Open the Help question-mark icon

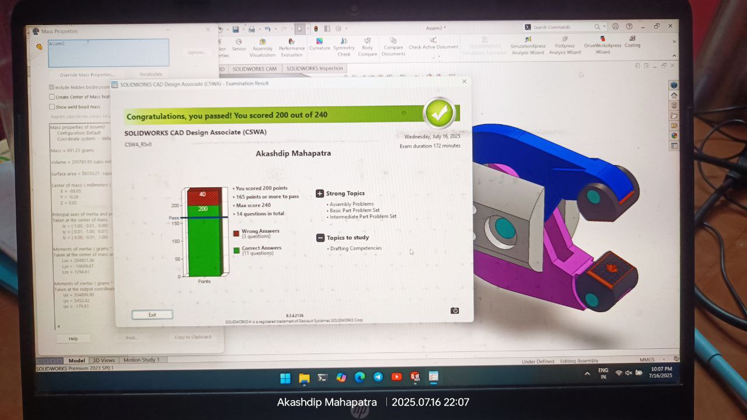[x=629, y=26]
